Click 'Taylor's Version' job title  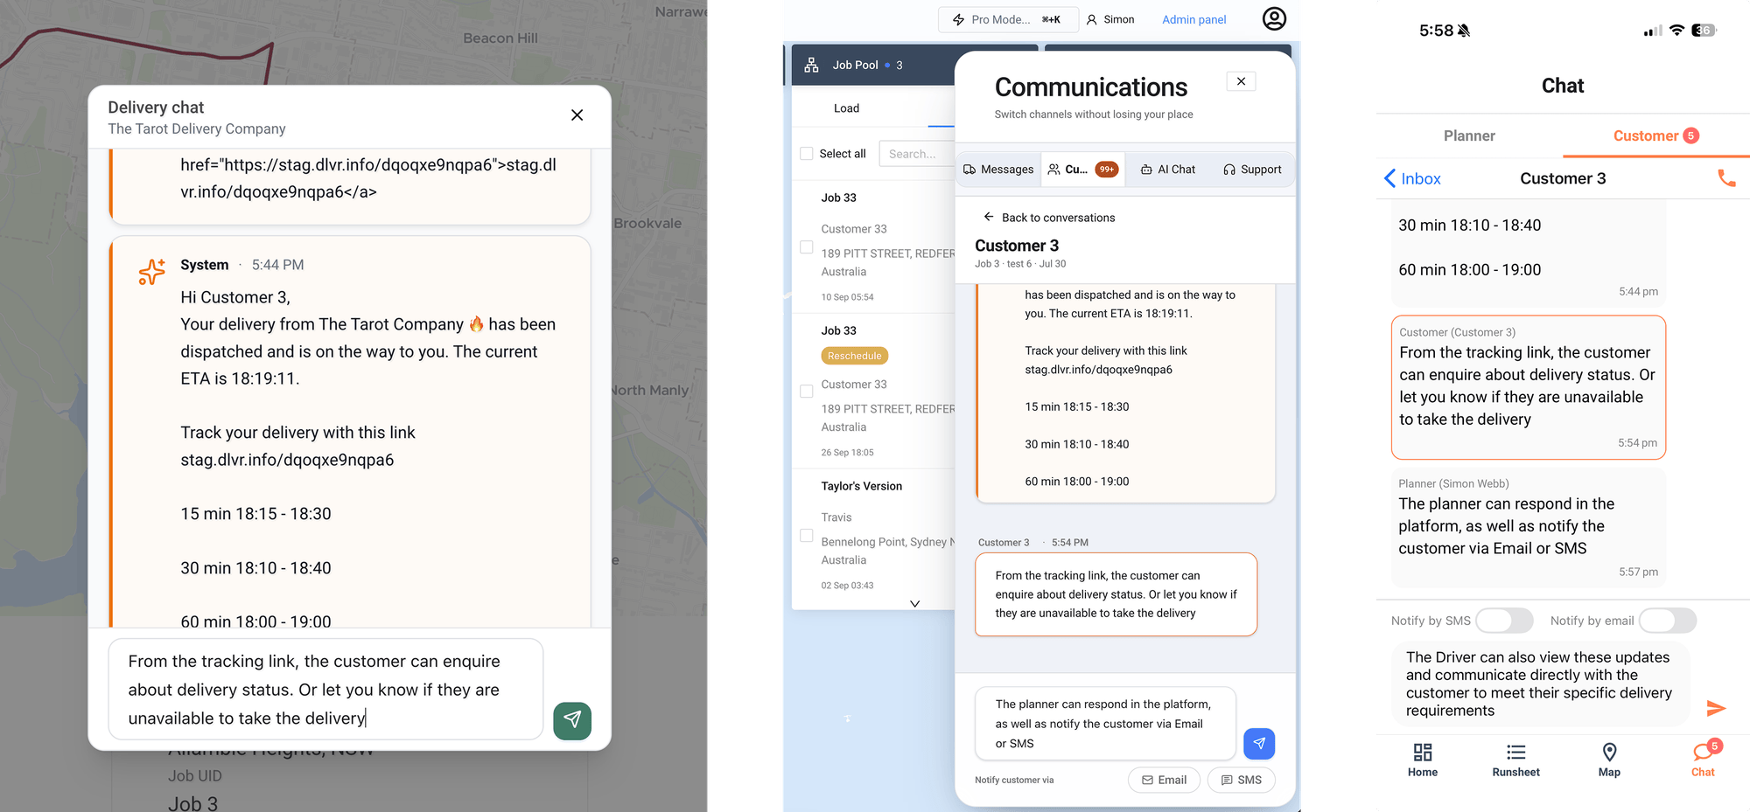pos(861,486)
